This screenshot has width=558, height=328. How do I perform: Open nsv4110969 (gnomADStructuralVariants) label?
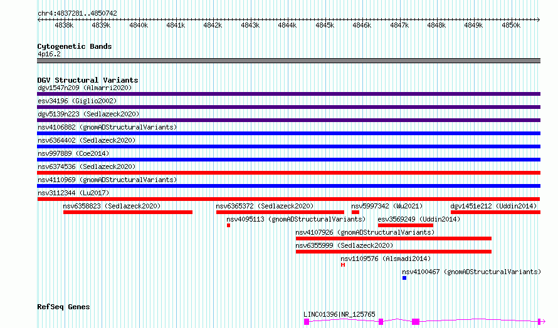[x=107, y=180]
